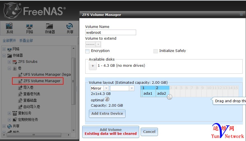
Task: Open the 存储器 (Storage) toolbar icon
Action: 50,28
